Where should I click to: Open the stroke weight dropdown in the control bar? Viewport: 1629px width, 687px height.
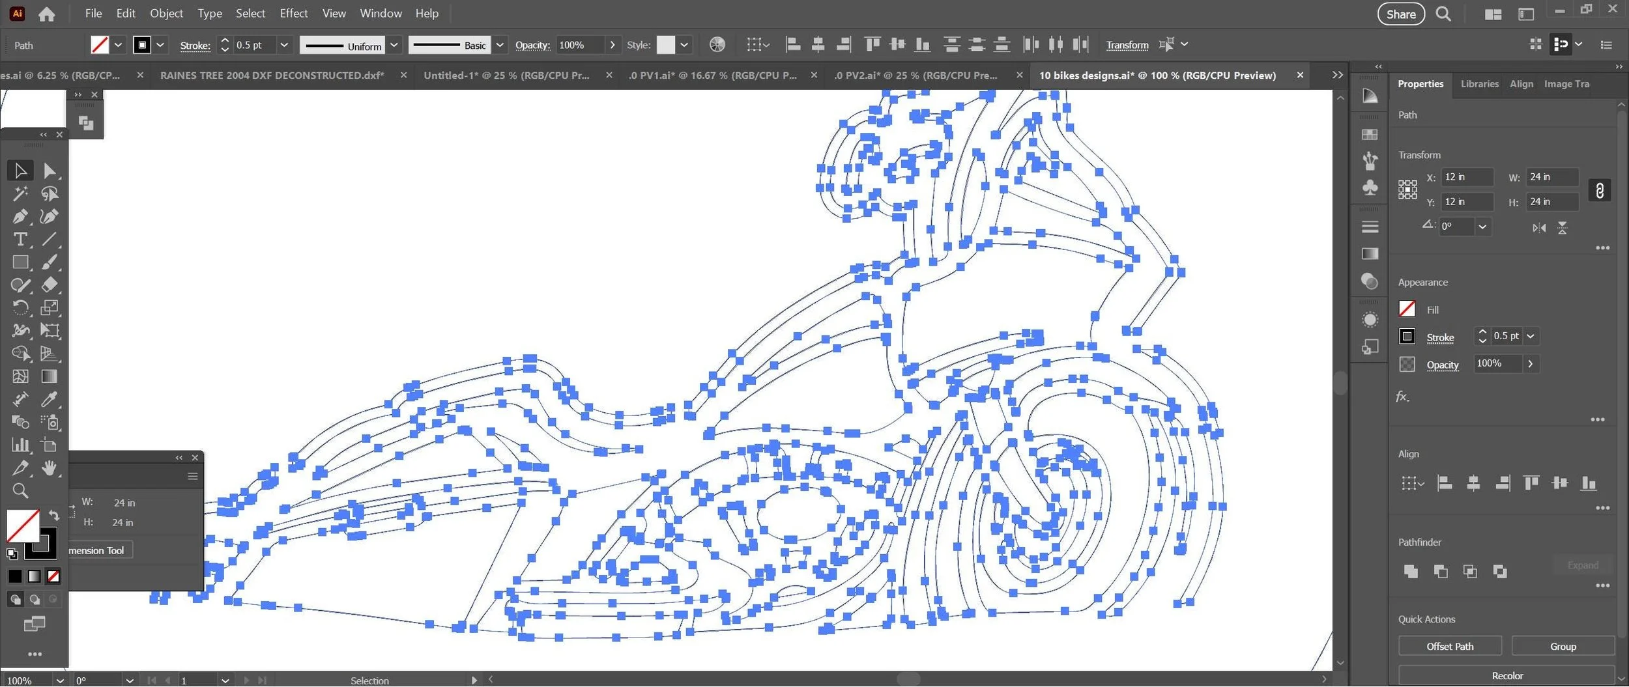click(284, 45)
